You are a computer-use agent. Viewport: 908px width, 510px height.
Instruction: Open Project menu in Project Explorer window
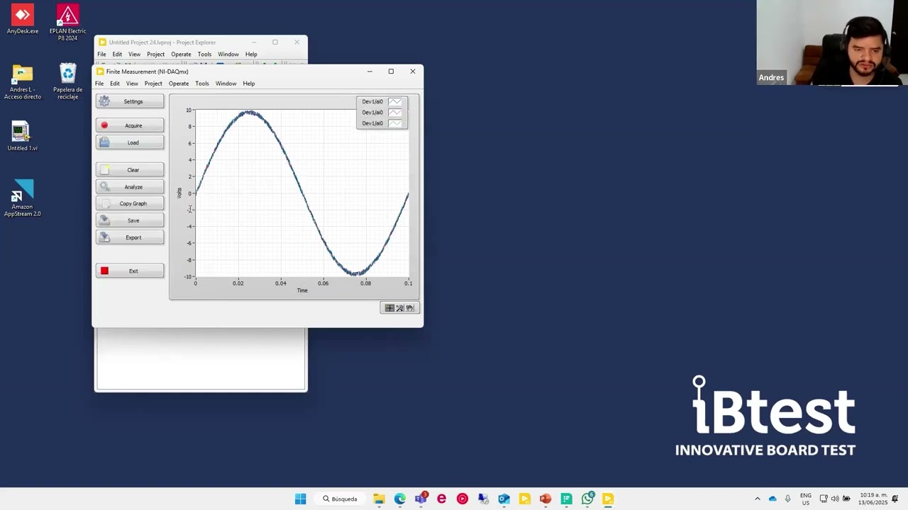pyautogui.click(x=155, y=55)
